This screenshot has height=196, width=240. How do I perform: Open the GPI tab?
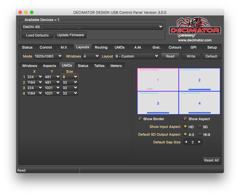click(194, 47)
